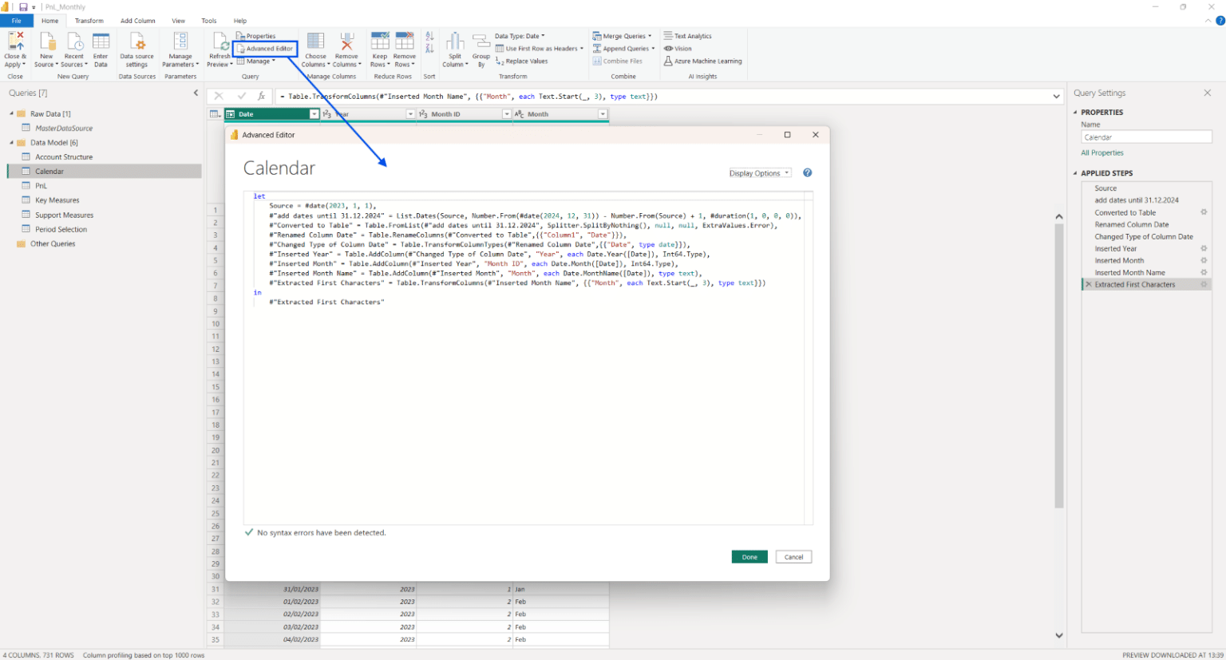This screenshot has height=660, width=1226.
Task: Open Manage Parameters
Action: click(x=180, y=51)
